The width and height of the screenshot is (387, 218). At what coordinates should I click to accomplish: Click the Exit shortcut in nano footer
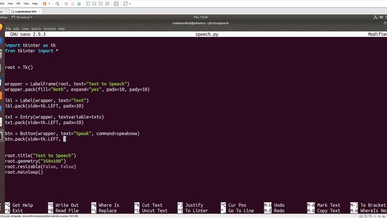click(x=14, y=211)
